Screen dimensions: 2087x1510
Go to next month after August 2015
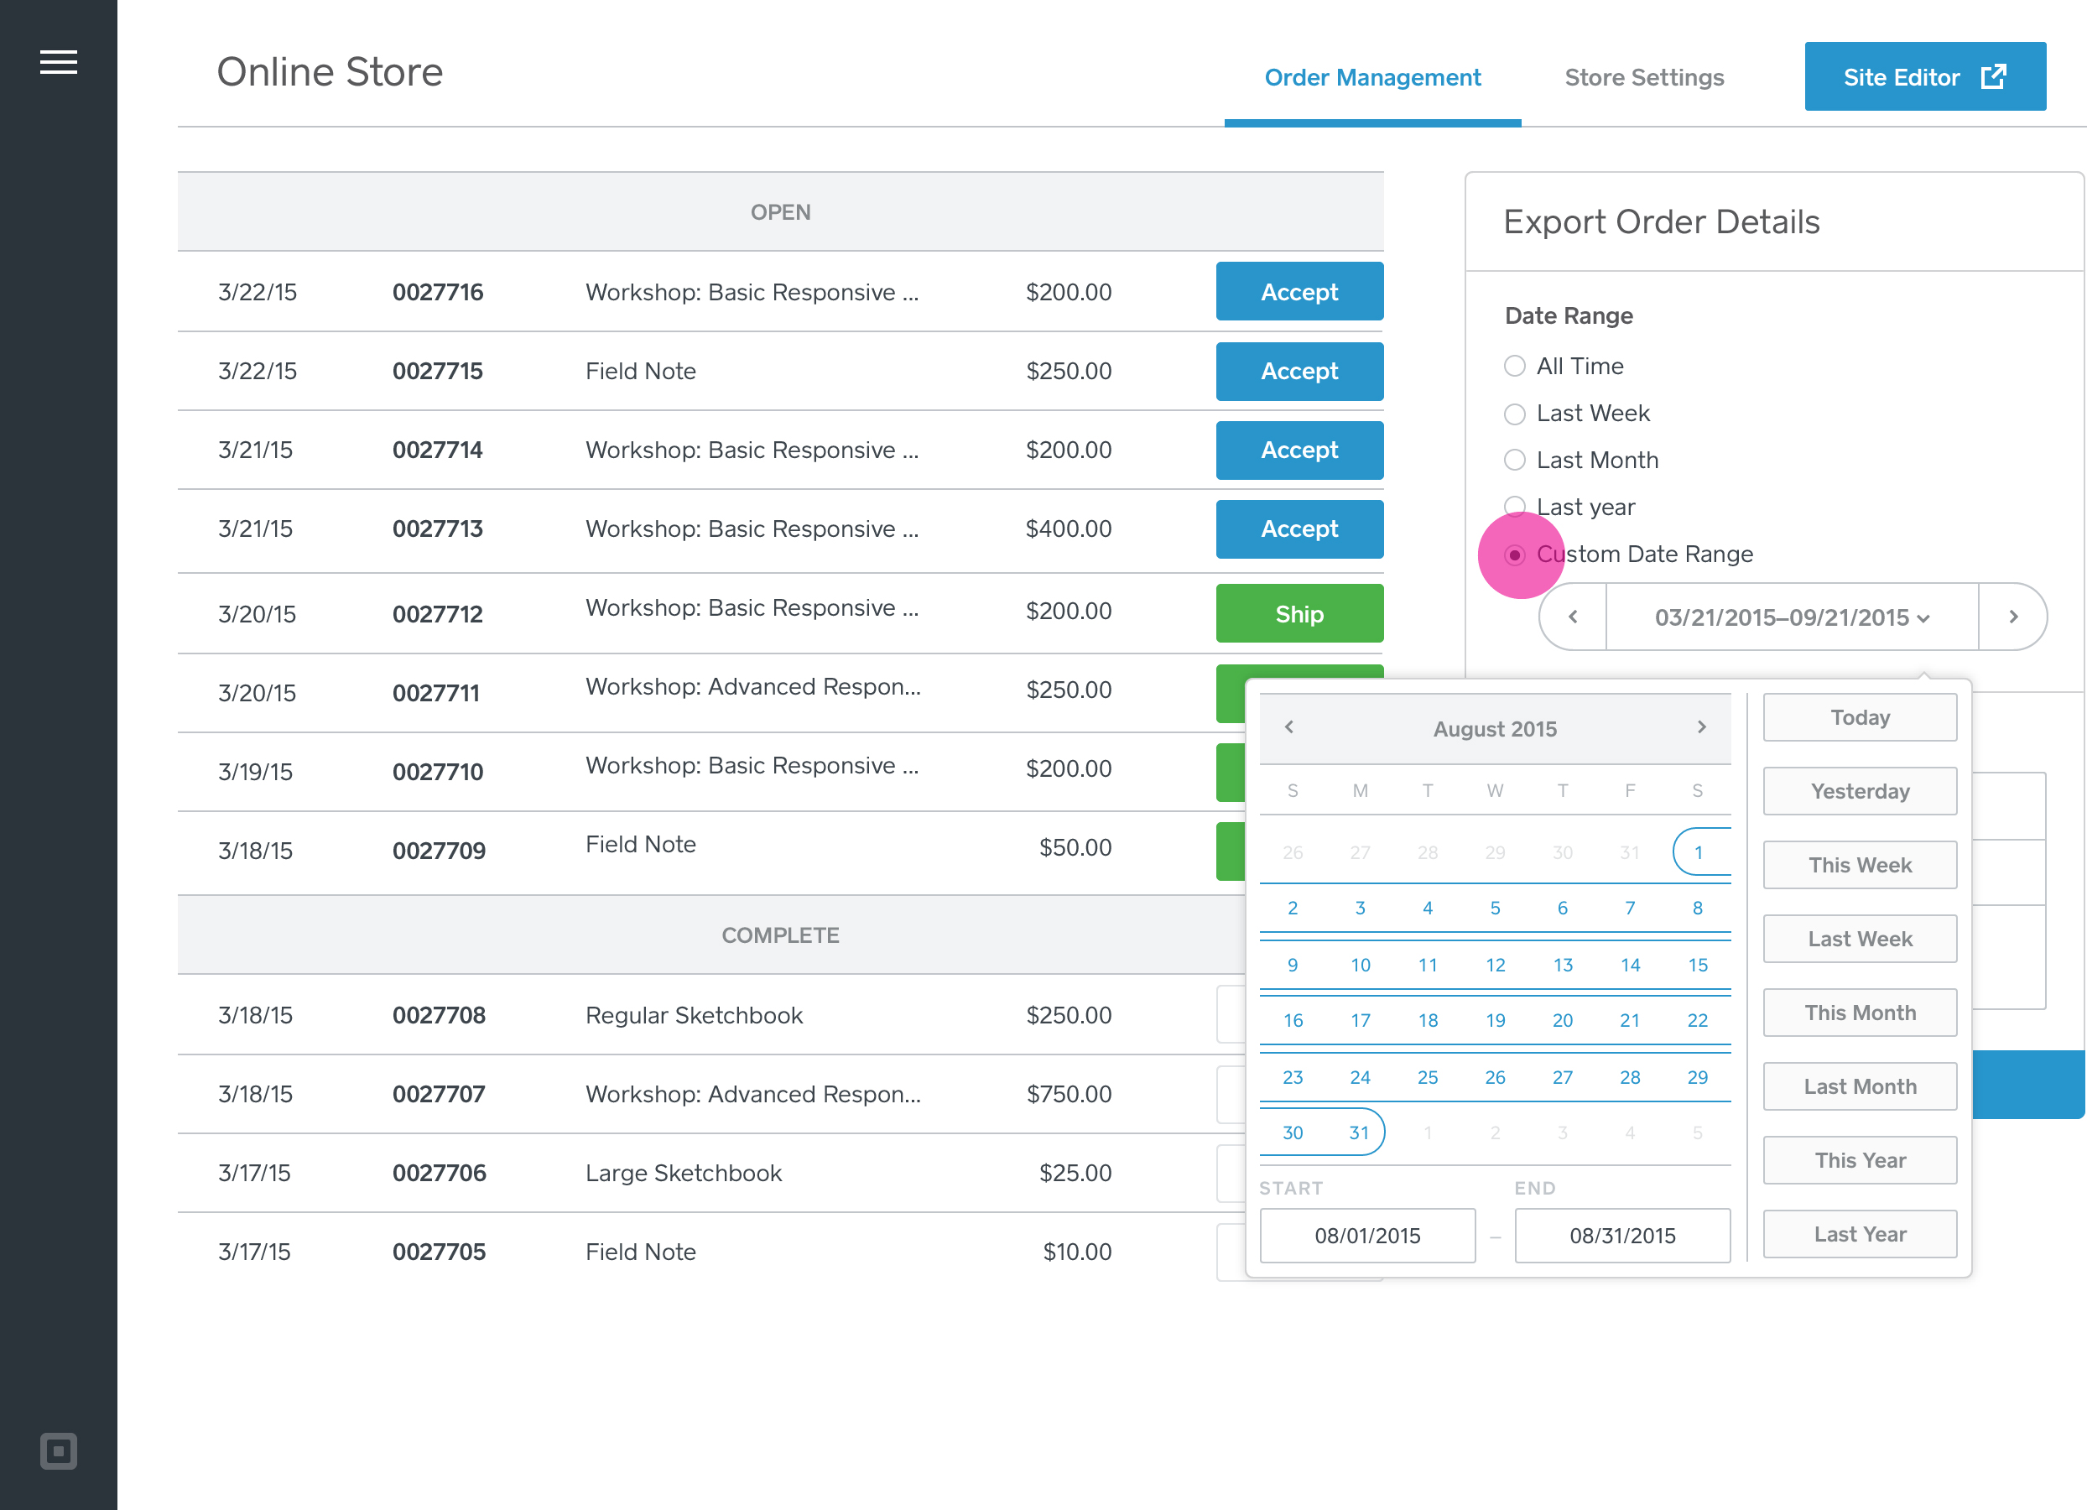click(1701, 727)
